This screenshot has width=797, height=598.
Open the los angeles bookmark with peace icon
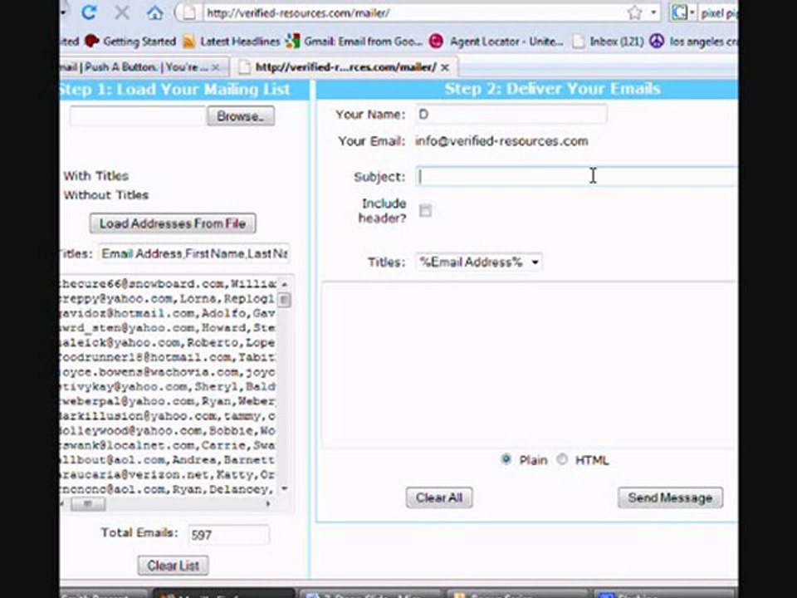pyautogui.click(x=694, y=42)
